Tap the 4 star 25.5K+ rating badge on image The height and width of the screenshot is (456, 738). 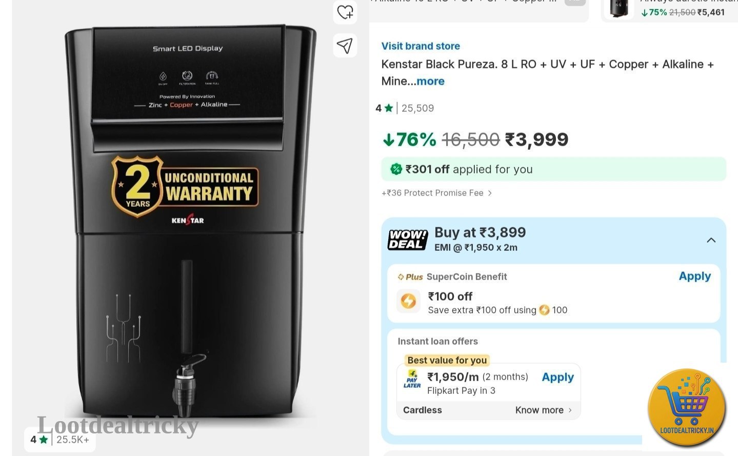tap(59, 440)
